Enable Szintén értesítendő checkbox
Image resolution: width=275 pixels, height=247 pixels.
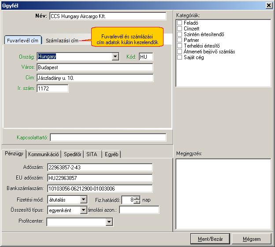[x=180, y=34]
